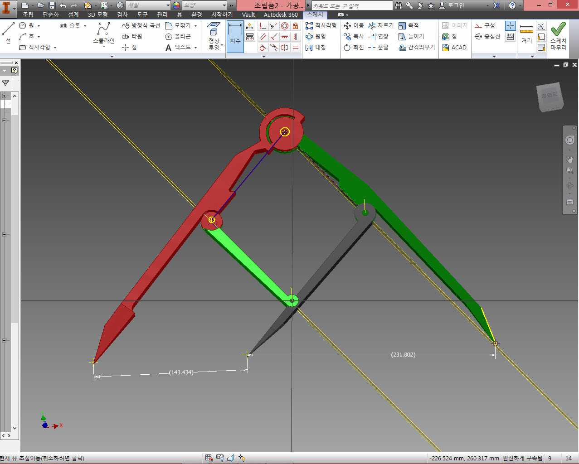Select the 직사각형 Rectangle draw tool

35,47
